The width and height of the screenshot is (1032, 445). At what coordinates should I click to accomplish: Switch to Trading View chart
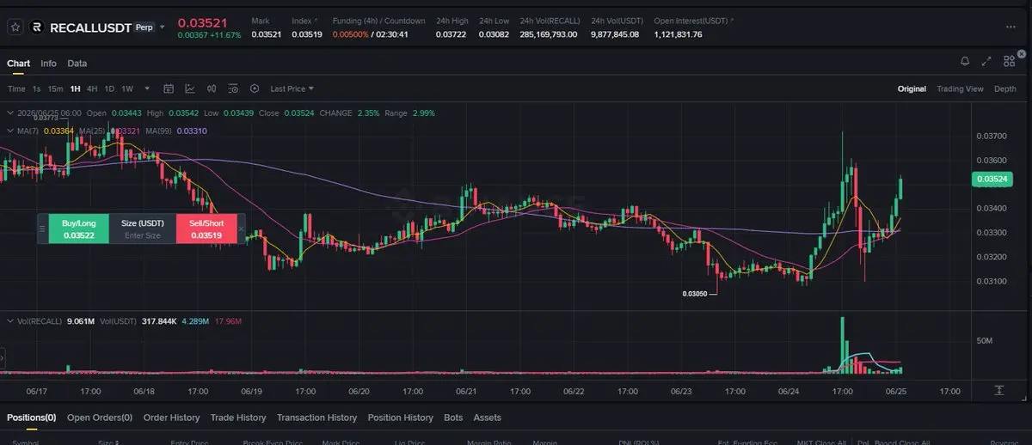(x=960, y=88)
